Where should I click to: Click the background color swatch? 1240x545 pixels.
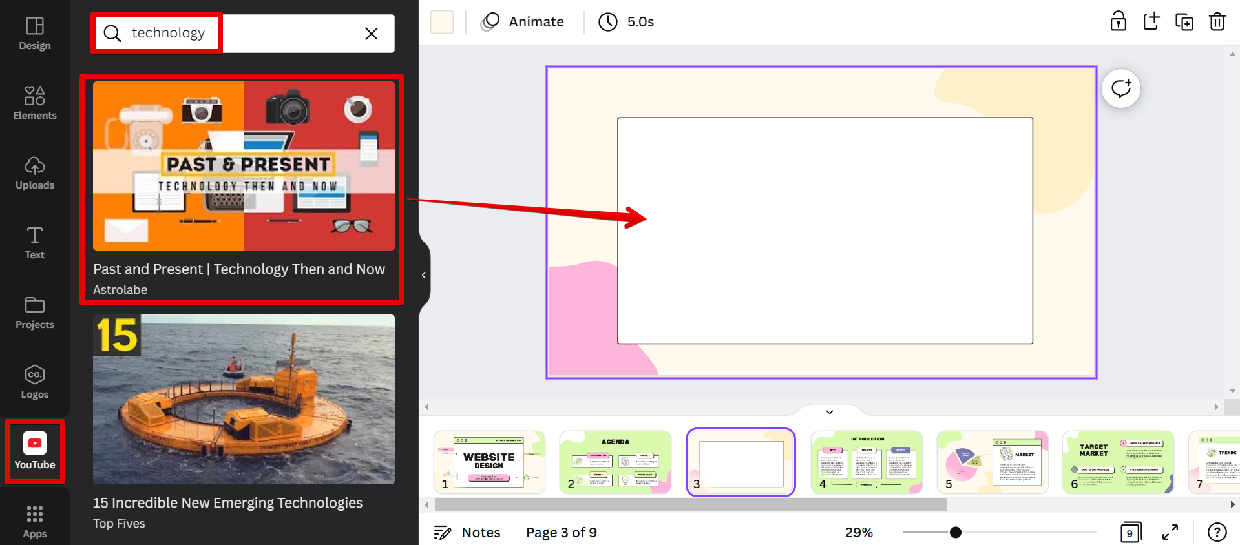tap(442, 22)
